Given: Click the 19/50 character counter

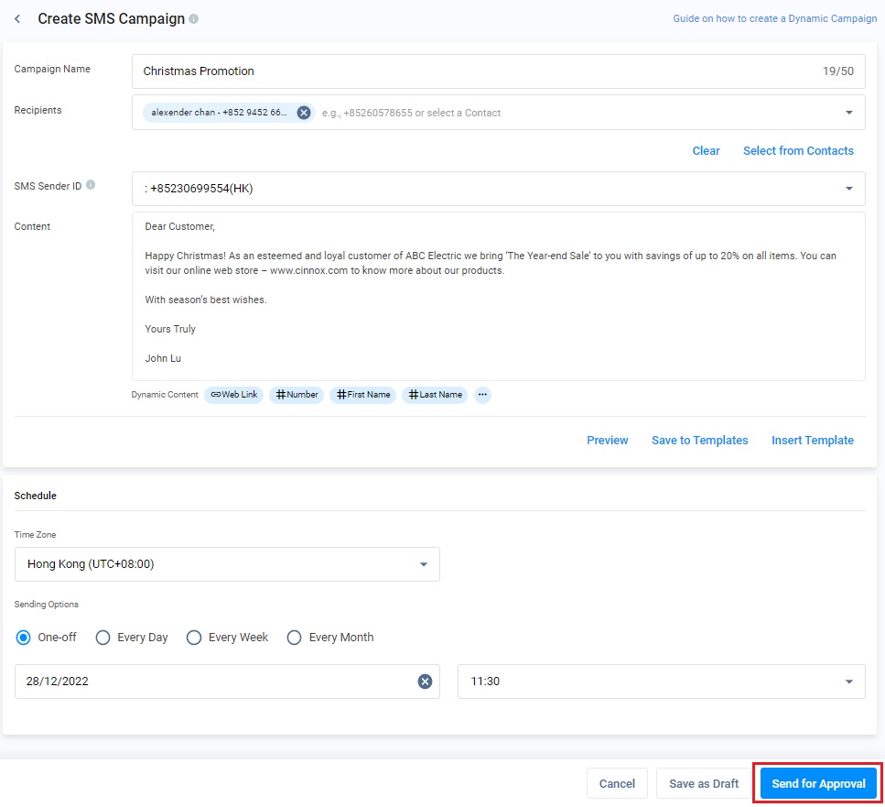Looking at the screenshot, I should [837, 71].
